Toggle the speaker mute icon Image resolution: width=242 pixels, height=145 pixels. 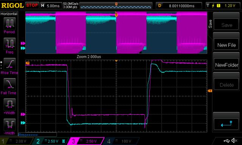[234, 140]
